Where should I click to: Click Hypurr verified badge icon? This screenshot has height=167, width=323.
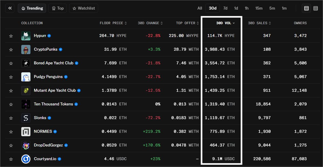[50, 36]
